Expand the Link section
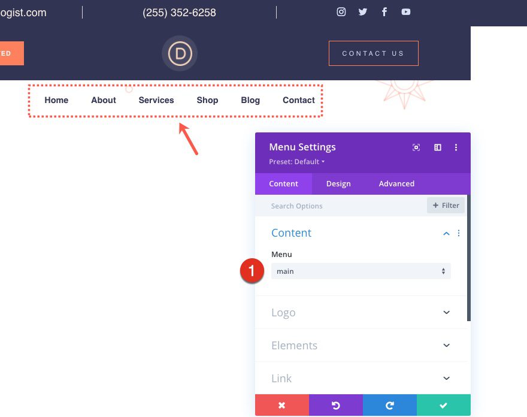Screen dimensions: 527x417 (361, 378)
